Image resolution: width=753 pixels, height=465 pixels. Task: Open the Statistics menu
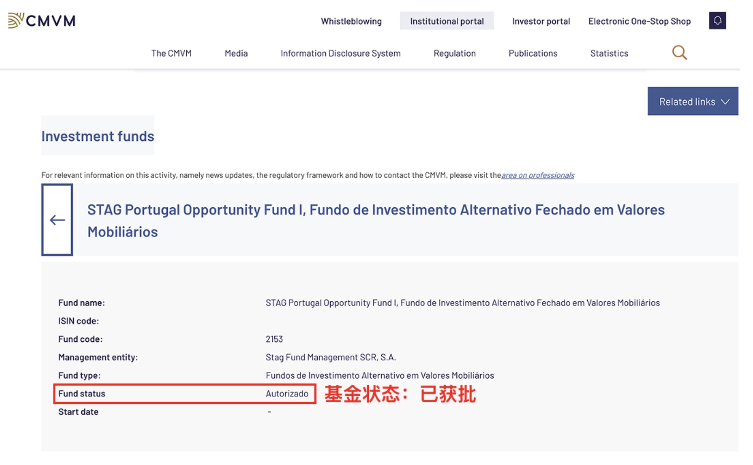tap(609, 53)
